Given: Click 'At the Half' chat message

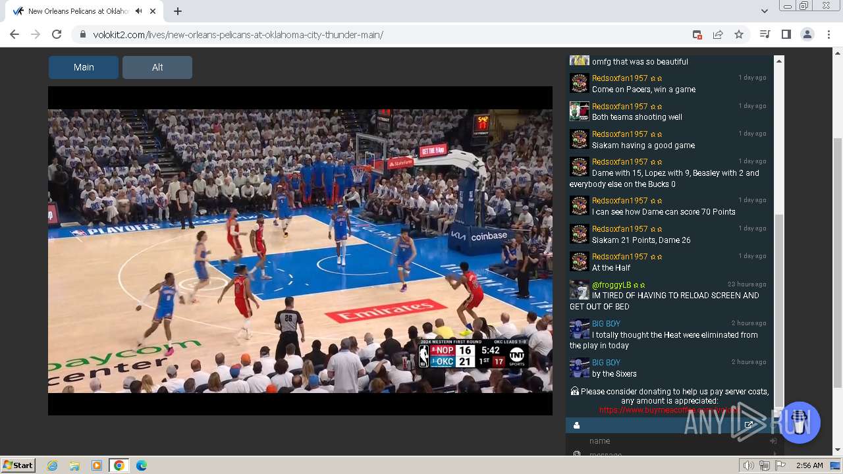Looking at the screenshot, I should (x=611, y=268).
